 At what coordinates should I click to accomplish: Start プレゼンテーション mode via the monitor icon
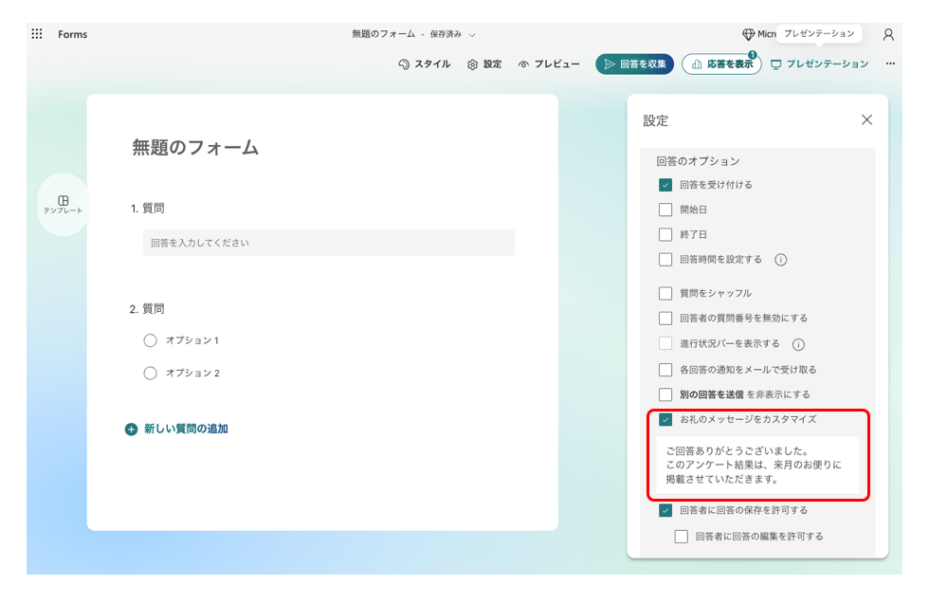pos(777,64)
